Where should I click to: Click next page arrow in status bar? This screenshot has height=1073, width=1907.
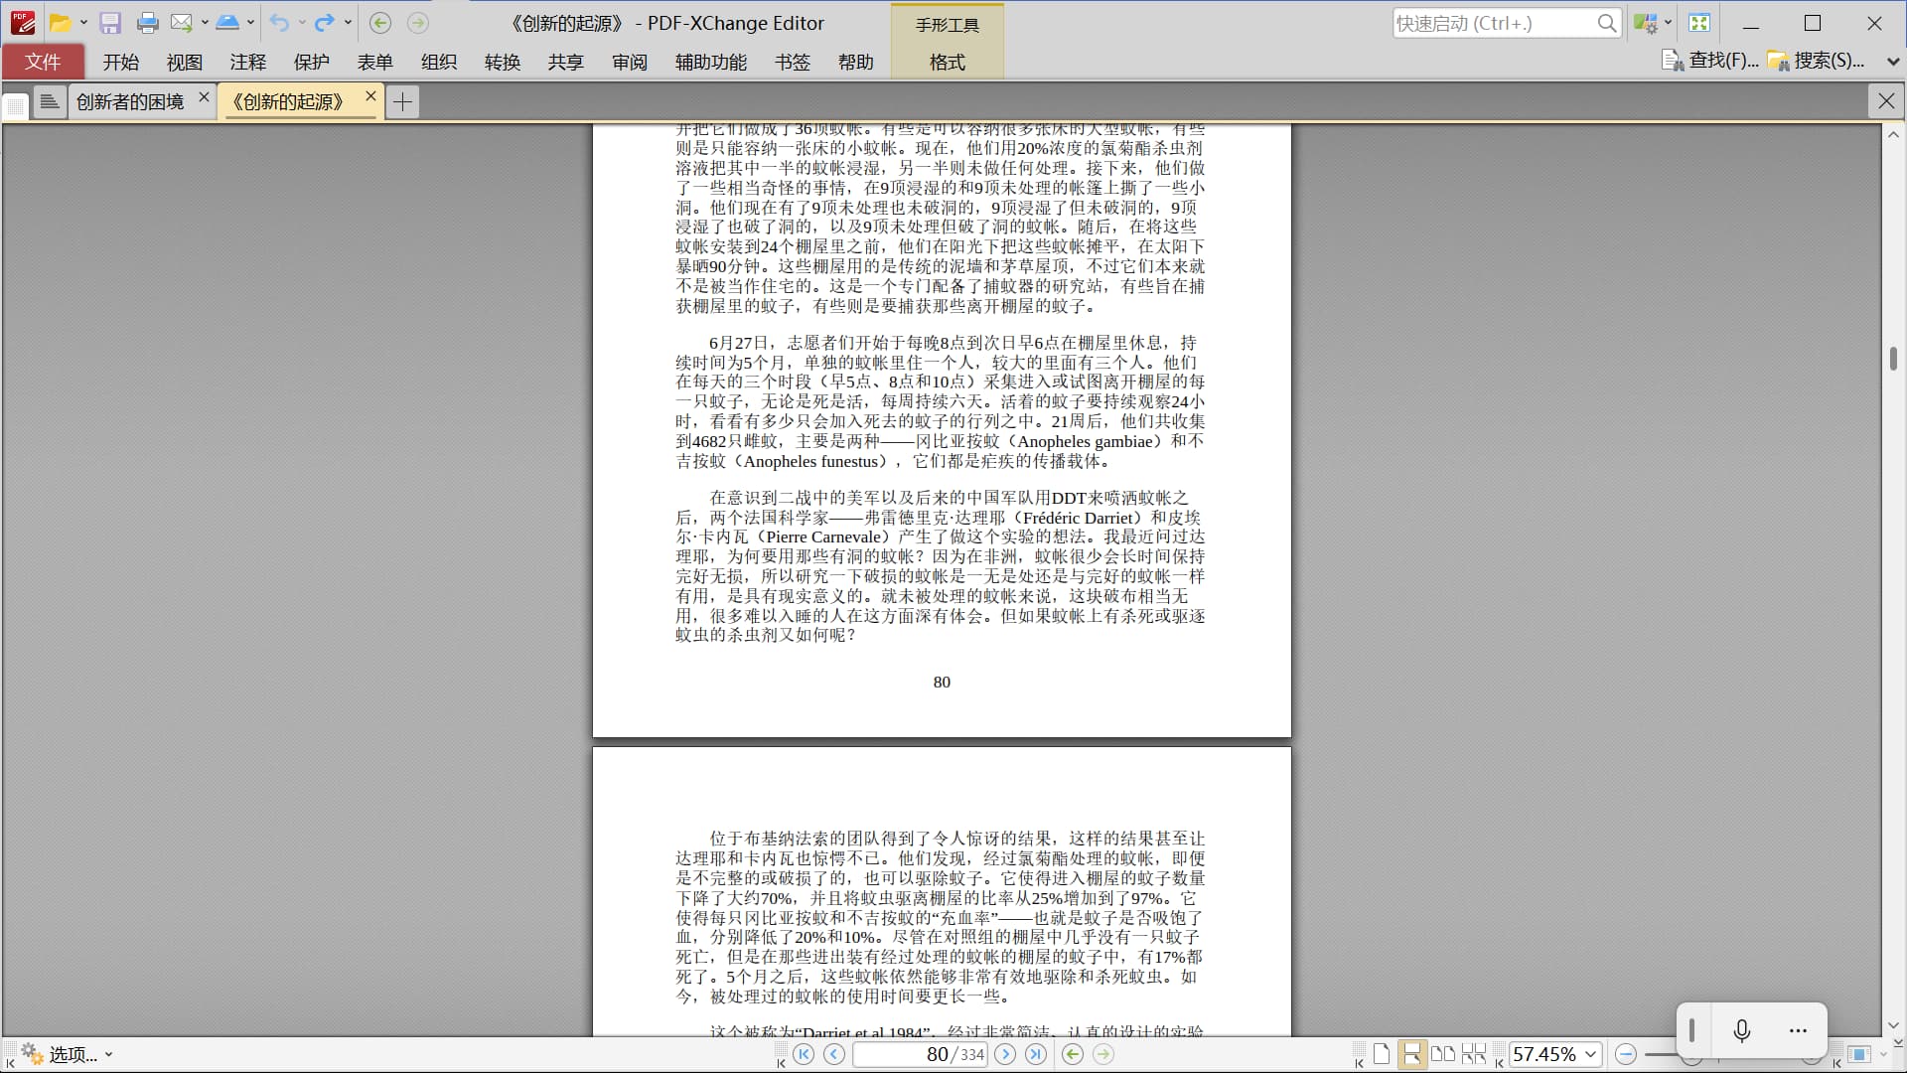(1005, 1054)
